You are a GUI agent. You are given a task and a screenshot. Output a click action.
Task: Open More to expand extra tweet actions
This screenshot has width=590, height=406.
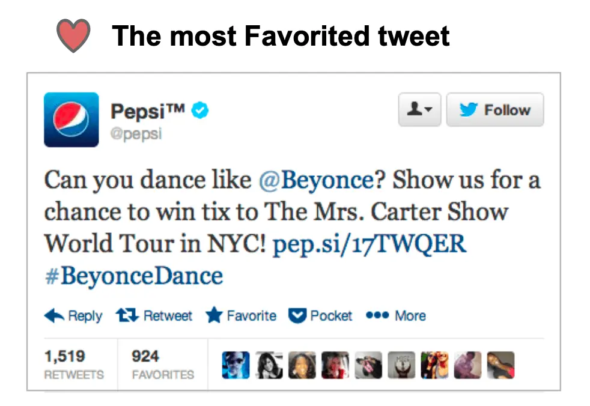412,315
